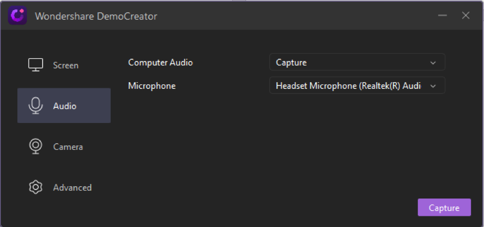This screenshot has width=484, height=227.
Task: Click the Wondershare DemoCreator logo icon
Action: point(17,15)
